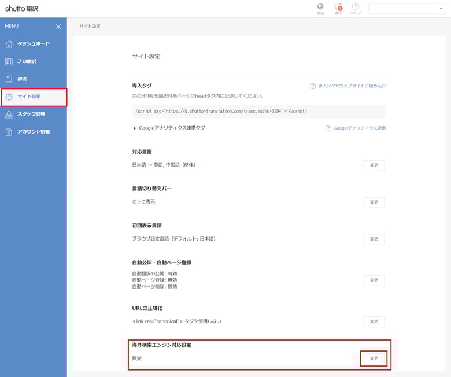This screenshot has width=451, height=377.
Task: Click 自動ページ登録: 無効 line
Action: coord(155,280)
